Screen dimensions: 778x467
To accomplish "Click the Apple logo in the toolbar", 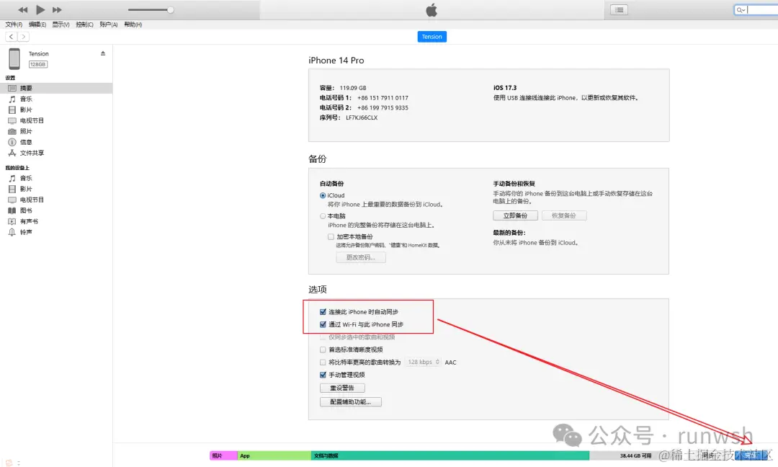I will pos(432,10).
